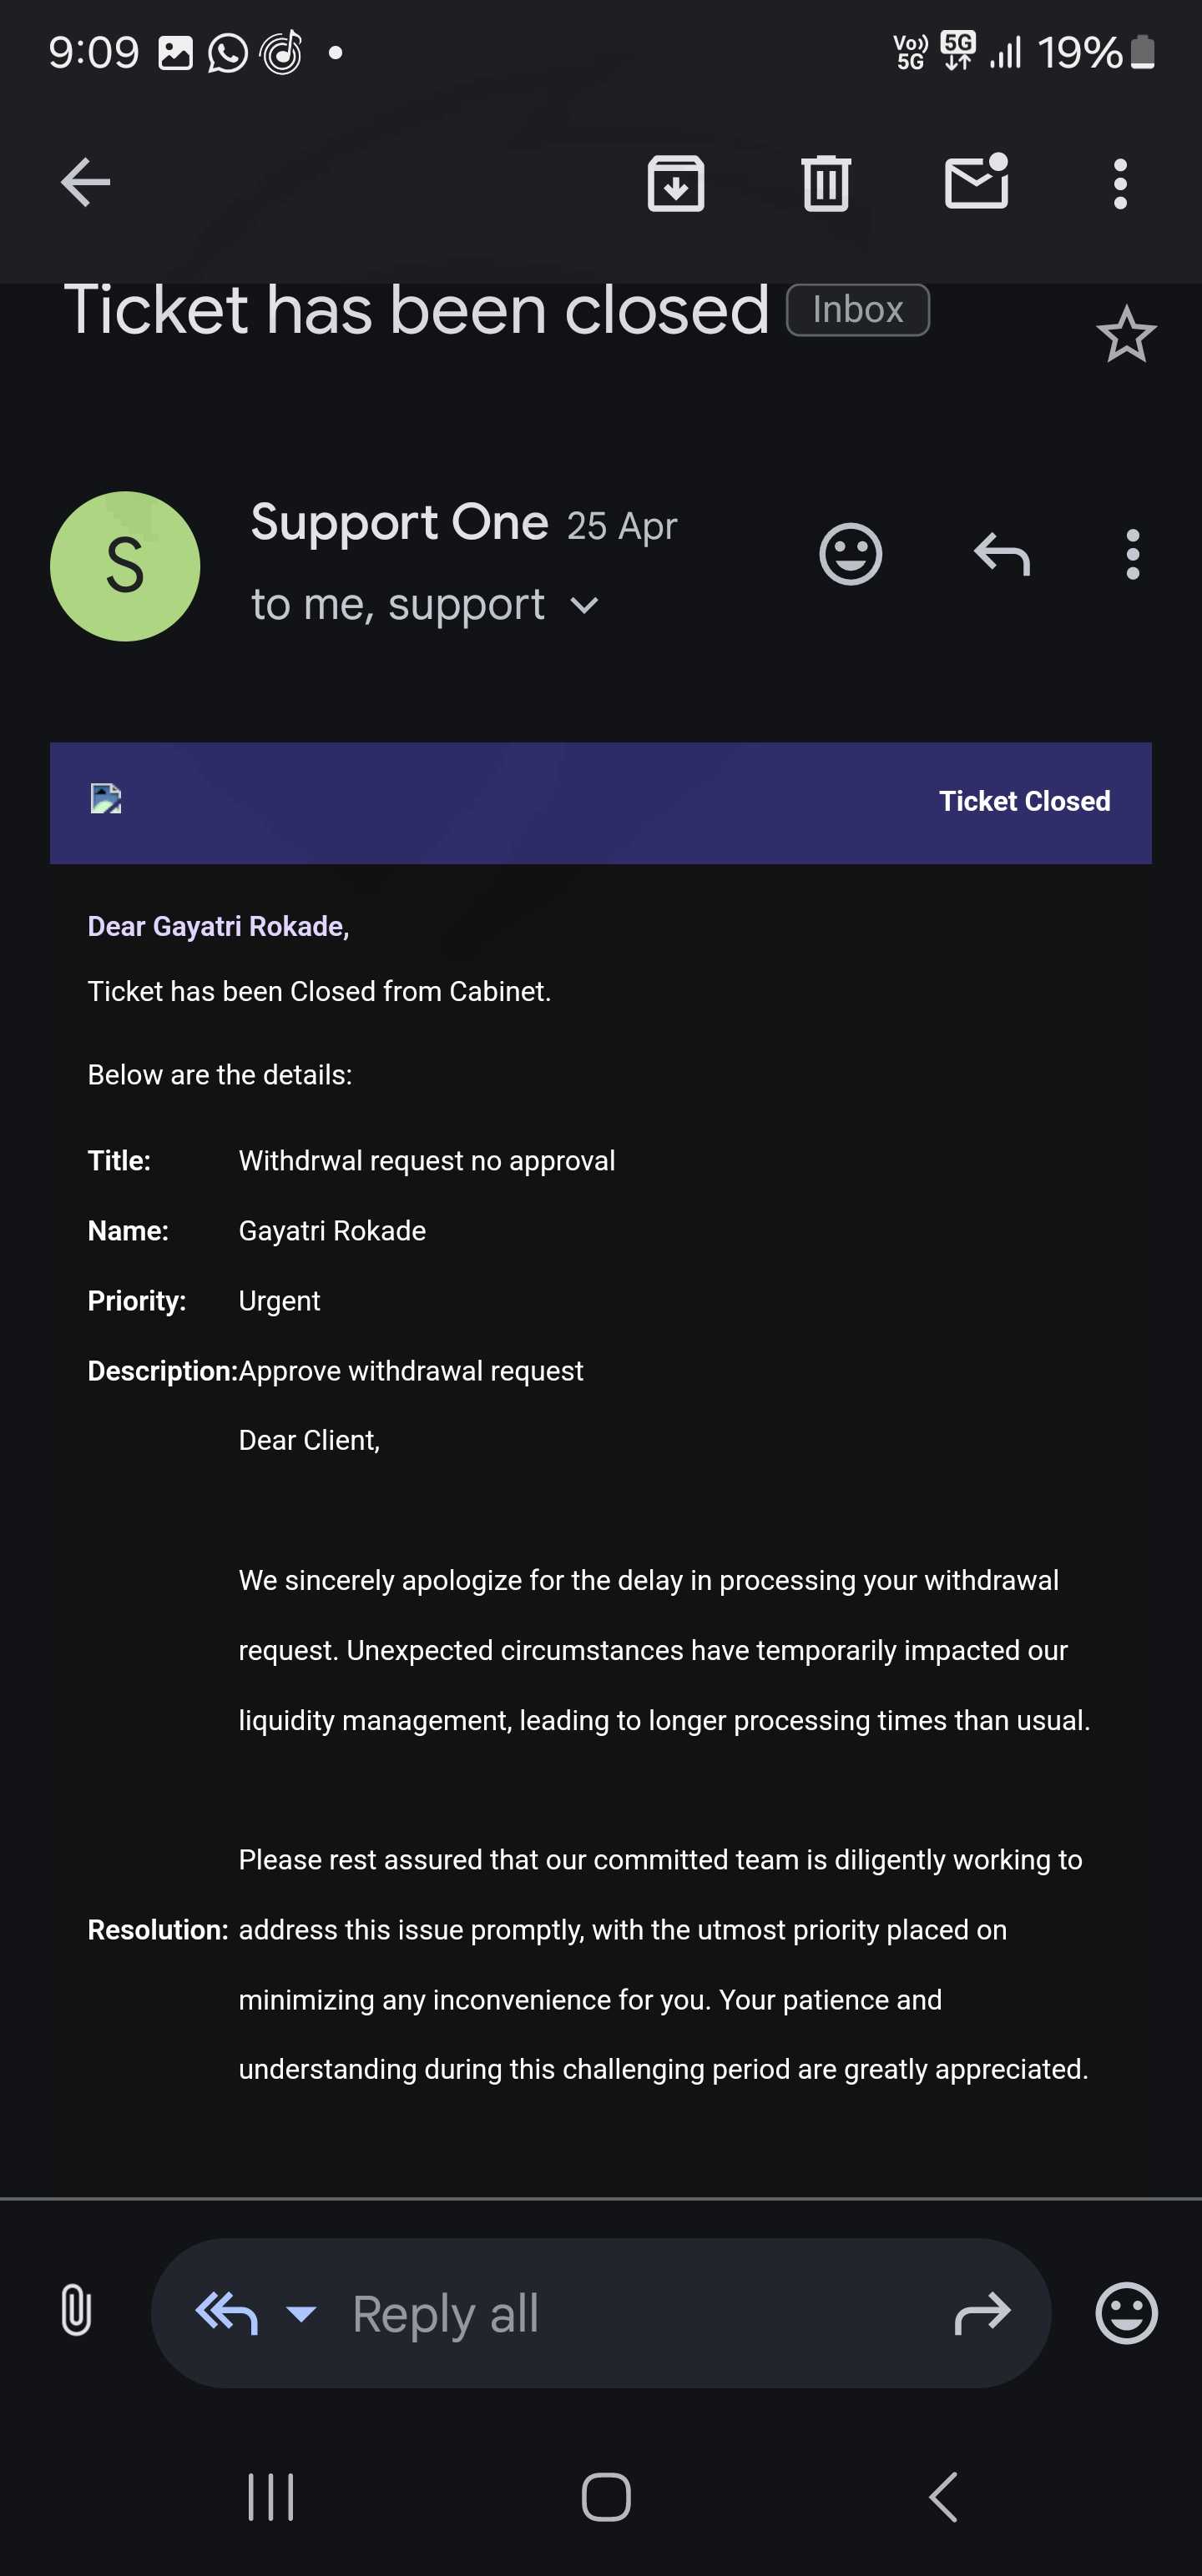Viewport: 1202px width, 2576px height.
Task: Star the 'Ticket has been closed' email
Action: click(x=1126, y=334)
